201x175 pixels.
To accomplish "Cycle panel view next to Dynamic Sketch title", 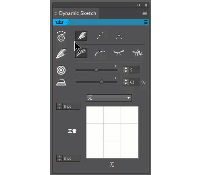I will coord(55,13).
